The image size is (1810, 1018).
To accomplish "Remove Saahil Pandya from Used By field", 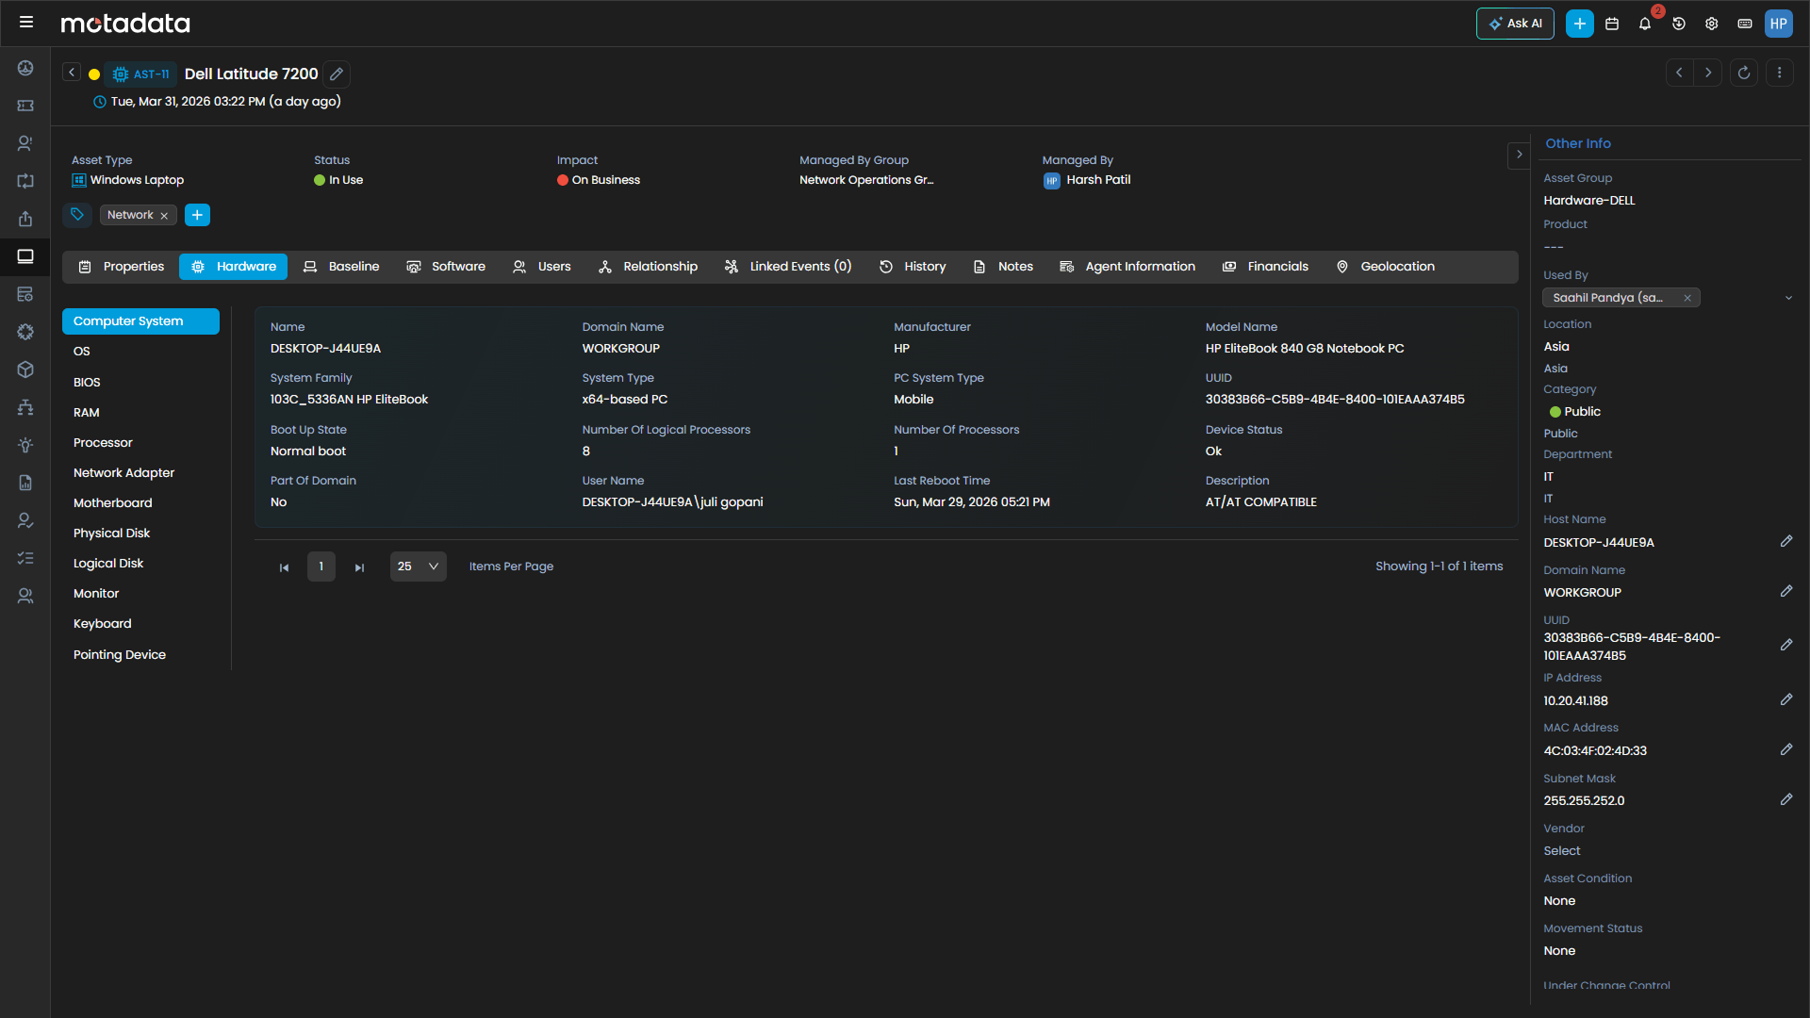I will tap(1687, 298).
